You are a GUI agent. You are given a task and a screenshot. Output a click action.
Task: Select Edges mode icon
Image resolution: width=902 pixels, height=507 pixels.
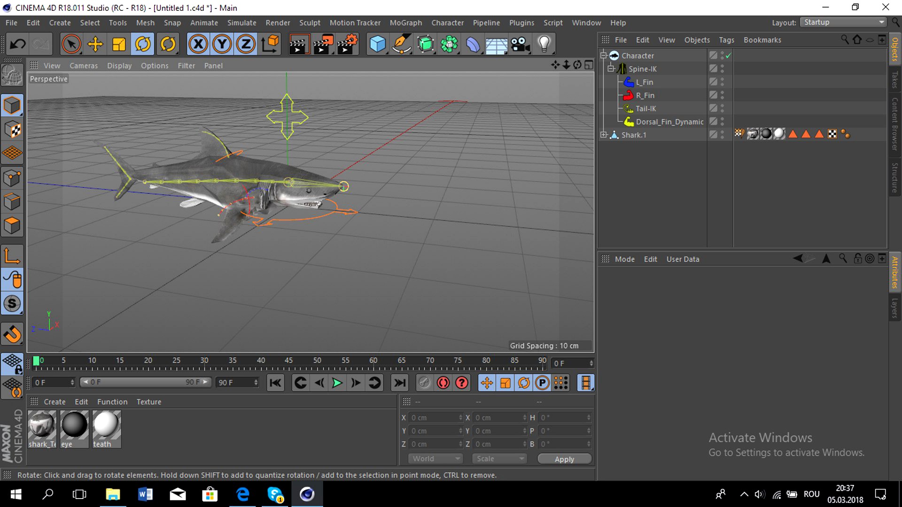tap(12, 202)
